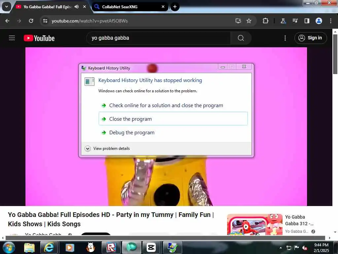The width and height of the screenshot is (338, 254).
Task: Switch to the Yo Gabba Gabba YouTube tab
Action: pyautogui.click(x=48, y=7)
